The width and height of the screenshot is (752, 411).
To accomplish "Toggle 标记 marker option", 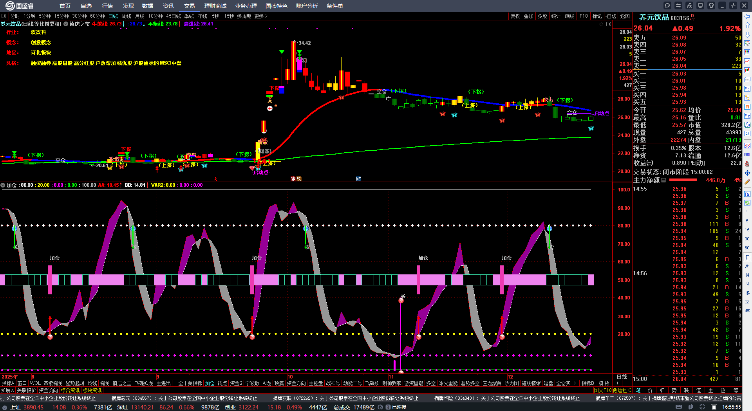I will (597, 16).
